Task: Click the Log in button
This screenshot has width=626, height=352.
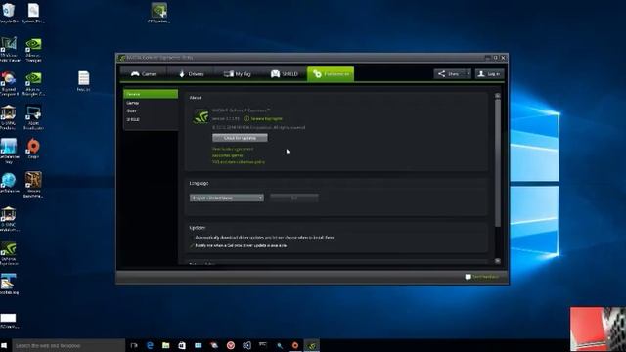Action: 489,74
